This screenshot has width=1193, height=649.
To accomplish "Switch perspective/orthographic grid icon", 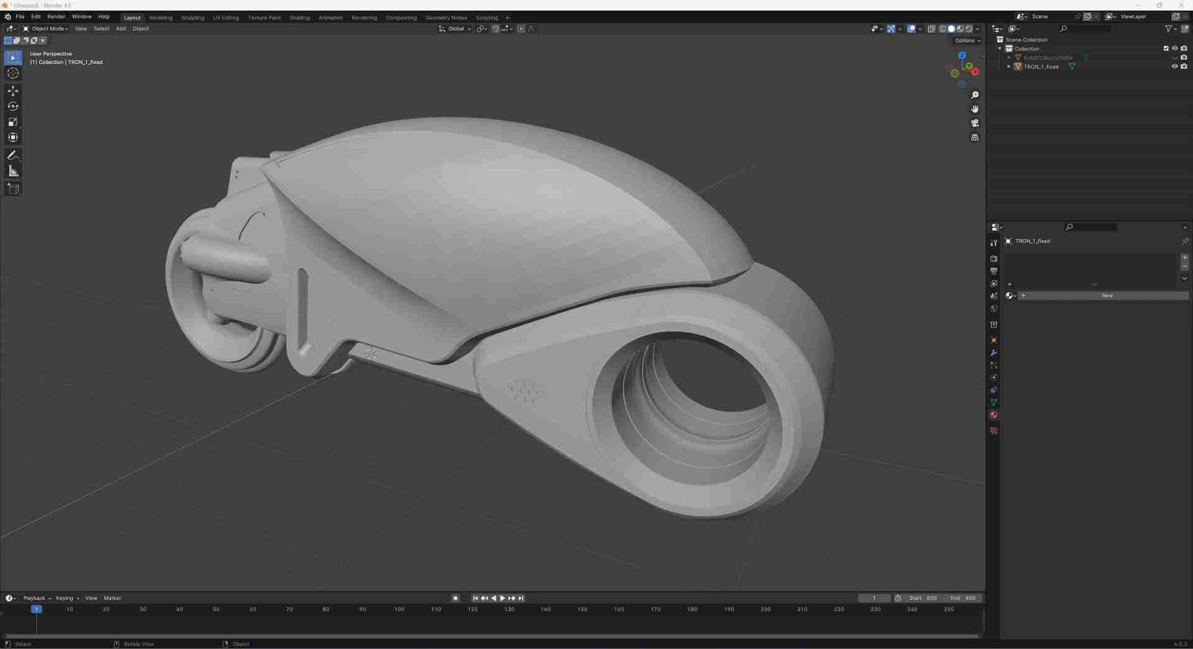I will (974, 137).
